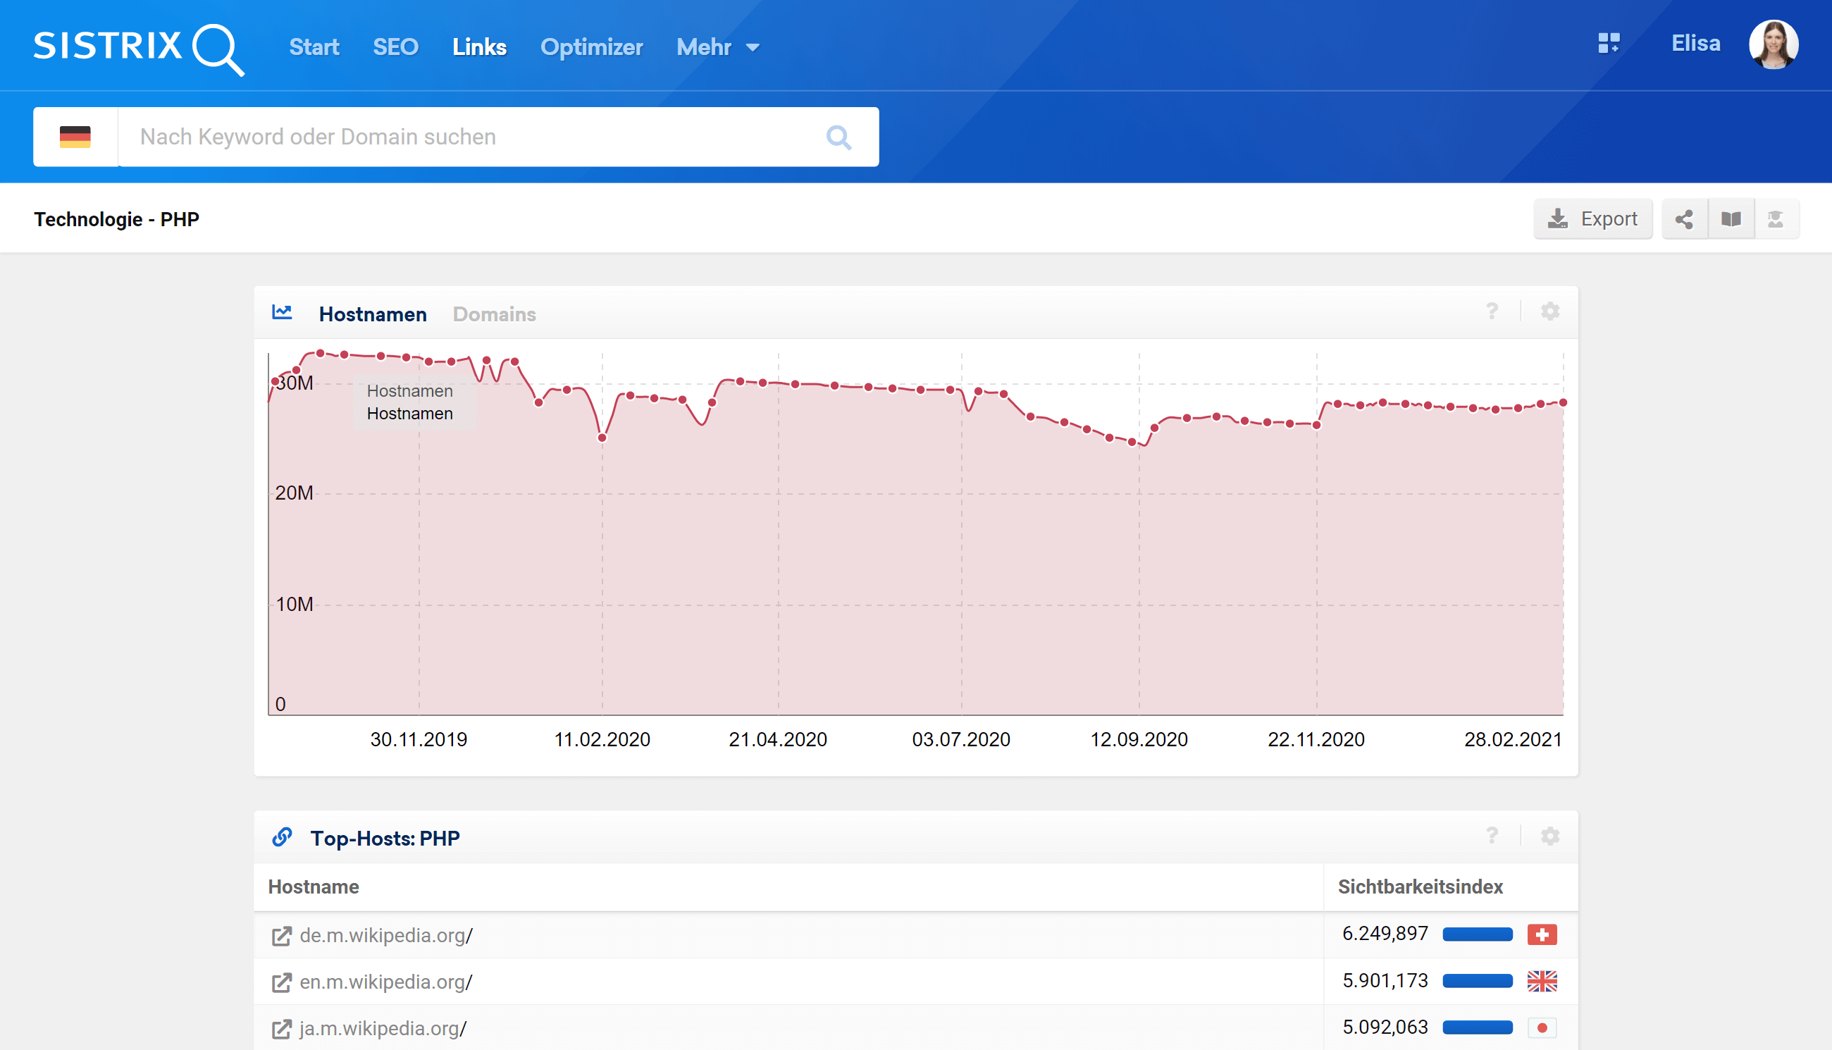
Task: Click the SISTRIX logo
Action: tap(138, 48)
